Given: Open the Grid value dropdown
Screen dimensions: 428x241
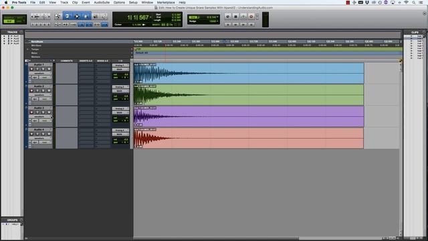Looking at the screenshot, I should click(217, 17).
